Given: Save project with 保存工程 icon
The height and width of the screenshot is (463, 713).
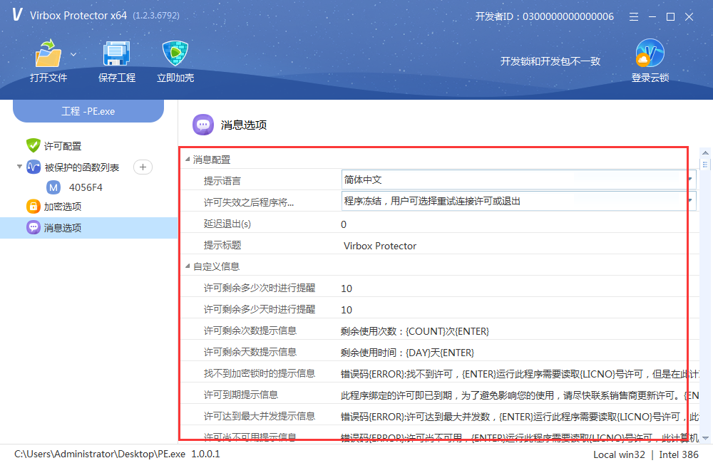Looking at the screenshot, I should (116, 54).
